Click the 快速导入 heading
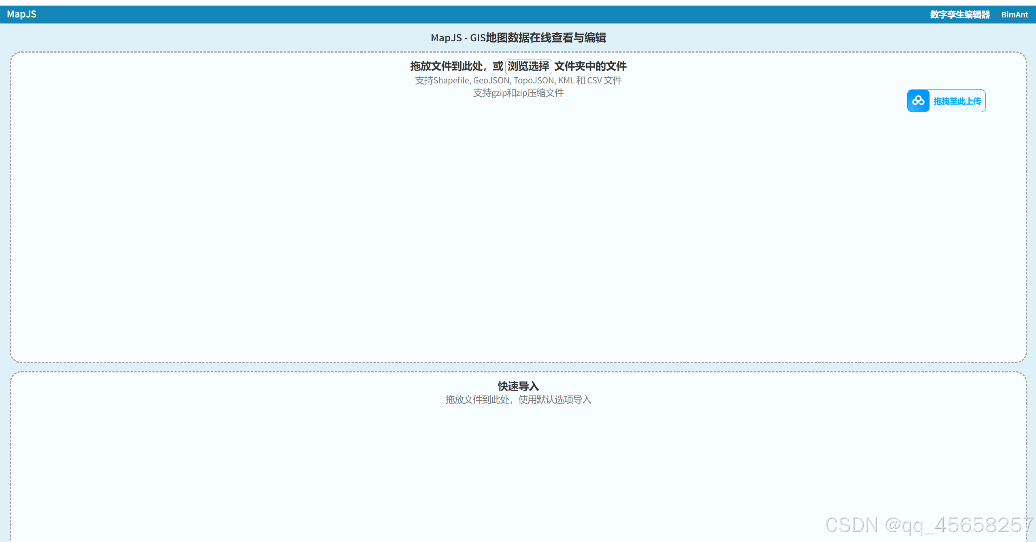 (x=518, y=386)
